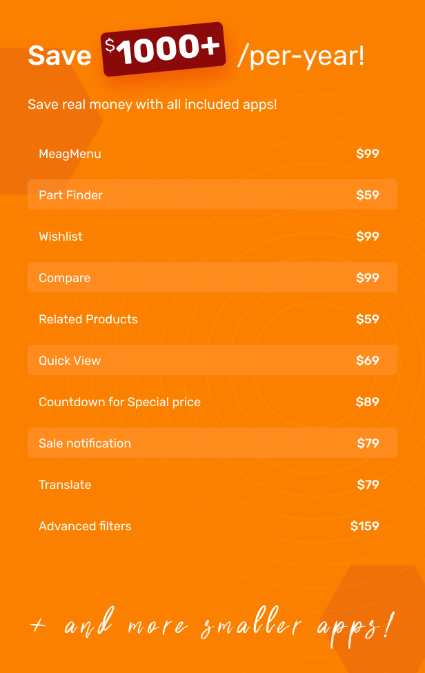Click the $1000+ red badge
Image resolution: width=425 pixels, height=673 pixels.
coord(164,49)
